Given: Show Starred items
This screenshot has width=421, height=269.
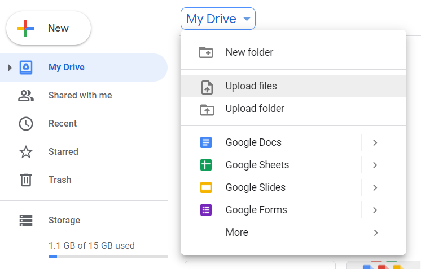Looking at the screenshot, I should (x=84, y=152).
